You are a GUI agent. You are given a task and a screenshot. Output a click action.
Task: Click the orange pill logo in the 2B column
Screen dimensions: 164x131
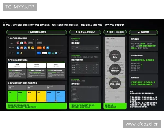point(39,48)
